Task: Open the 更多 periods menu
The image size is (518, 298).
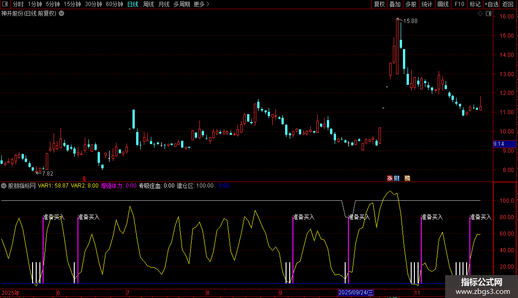Action: [x=201, y=5]
